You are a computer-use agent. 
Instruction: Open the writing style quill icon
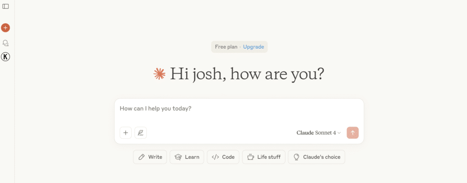(140, 133)
